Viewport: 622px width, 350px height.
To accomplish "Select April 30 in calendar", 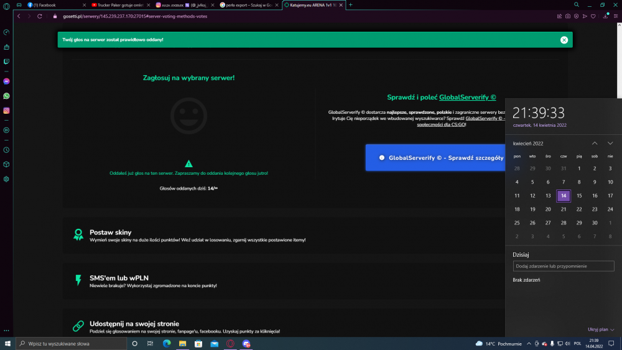I will point(595,223).
